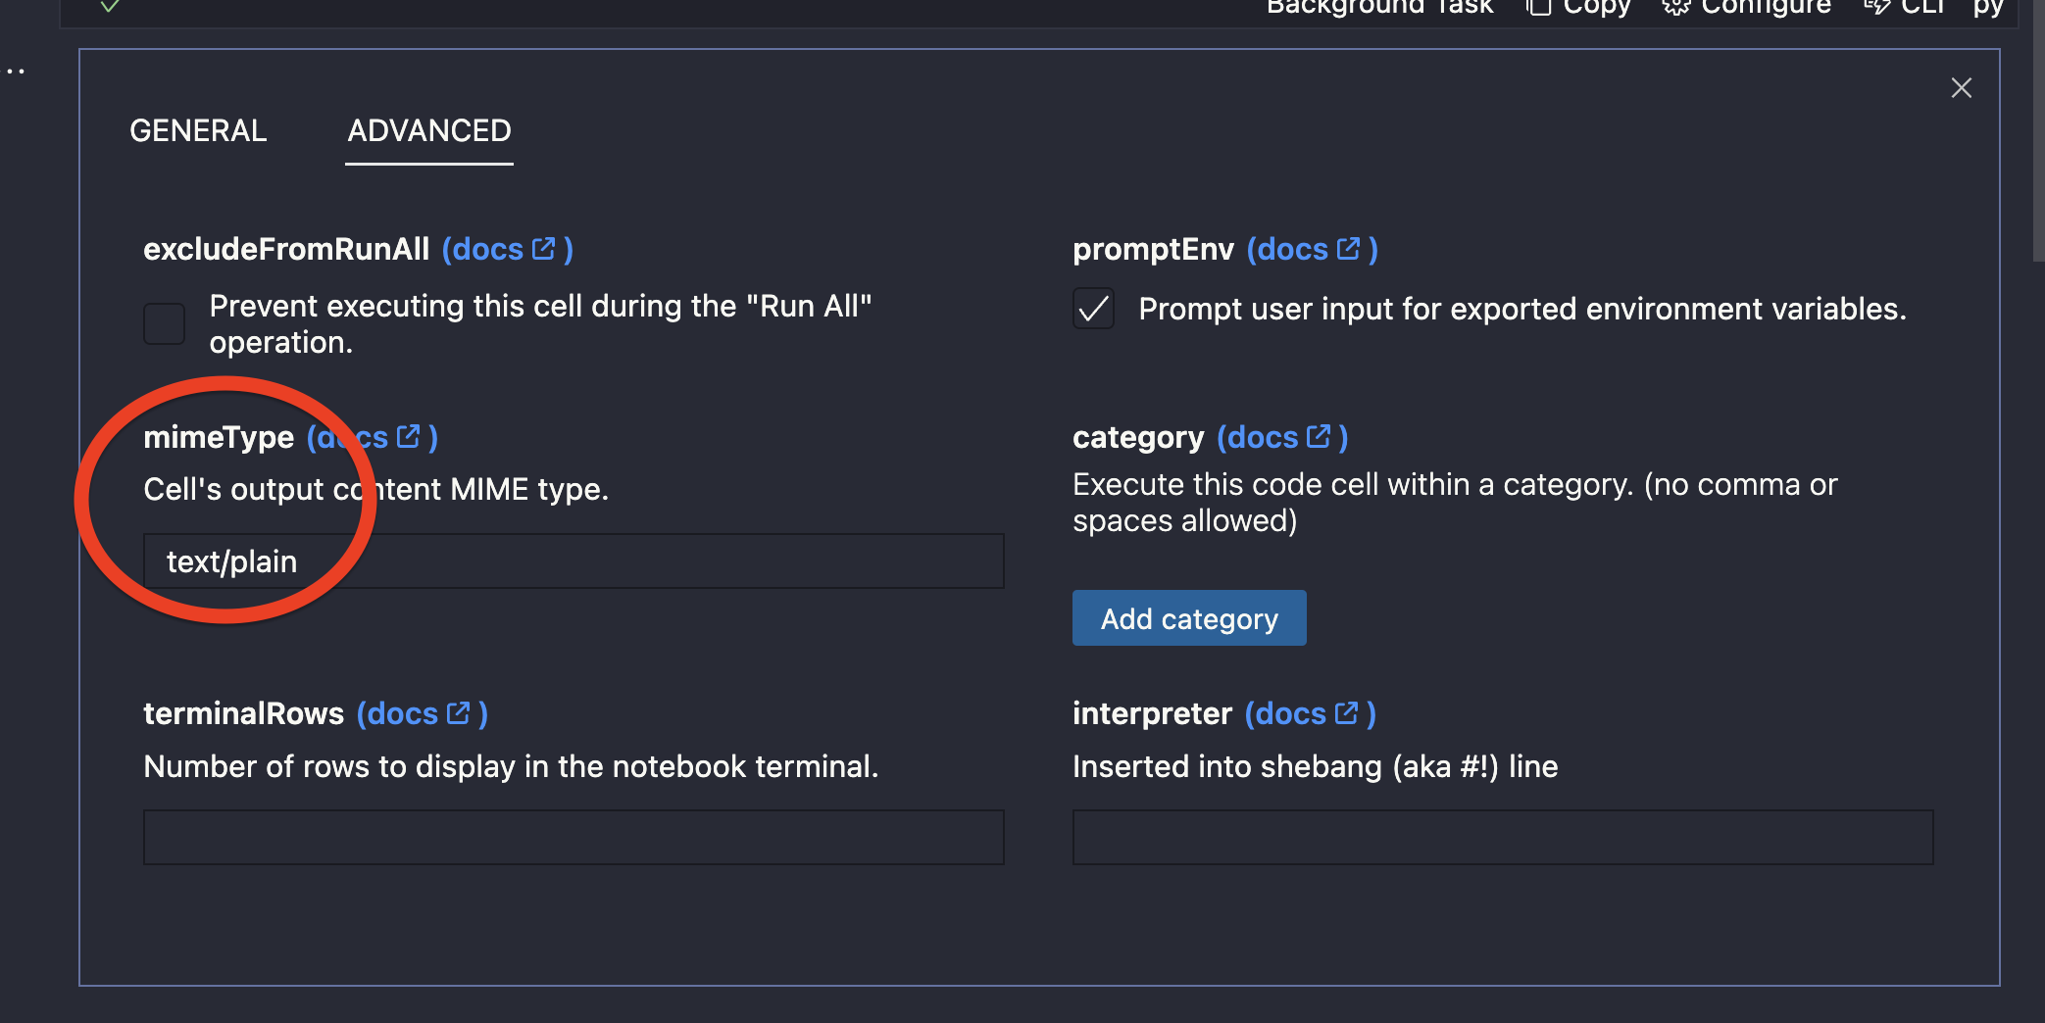Click the green success checkmark icon
This screenshot has width=2045, height=1023.
[111, 6]
